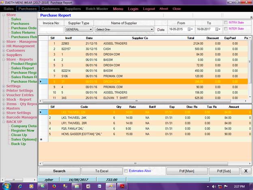Open the From date calendar picker
This screenshot has height=190, width=253.
(191, 30)
